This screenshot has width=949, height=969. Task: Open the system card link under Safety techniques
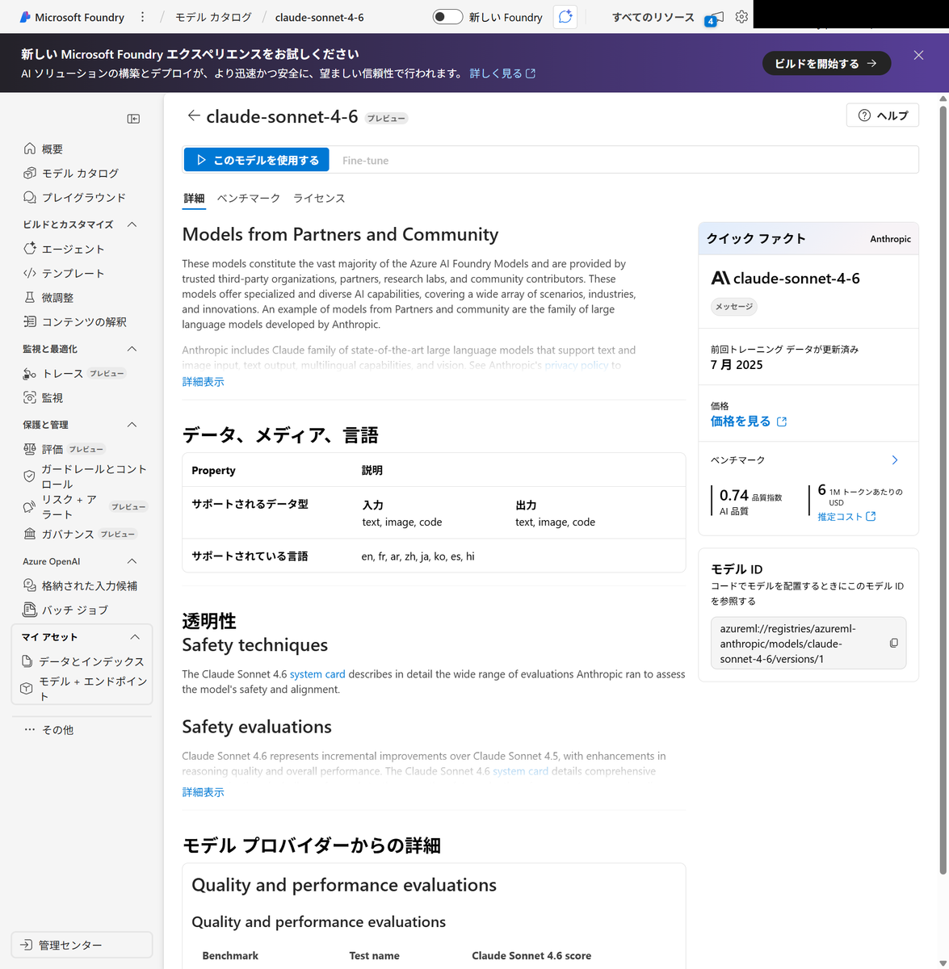pyautogui.click(x=317, y=674)
